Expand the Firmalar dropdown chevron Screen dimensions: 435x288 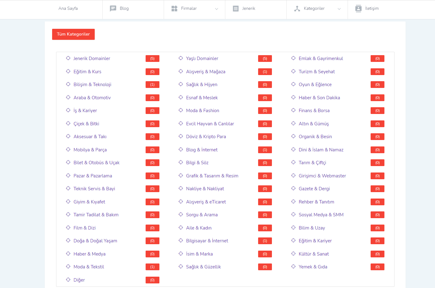pos(216,9)
